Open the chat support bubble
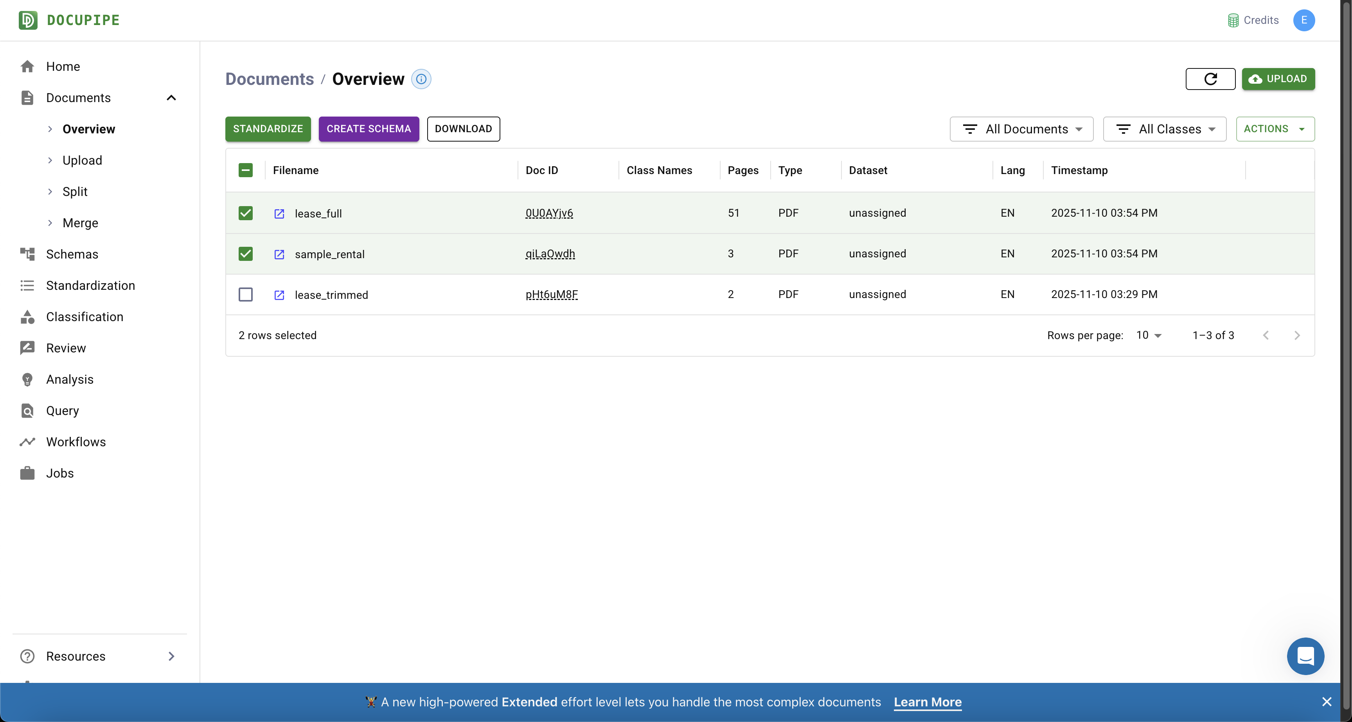 [1305, 656]
